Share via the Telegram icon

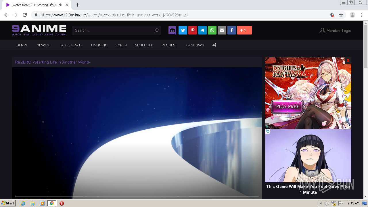(202, 30)
